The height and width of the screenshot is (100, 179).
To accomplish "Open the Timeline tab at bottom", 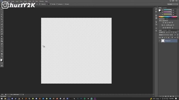I will (x=9, y=96).
